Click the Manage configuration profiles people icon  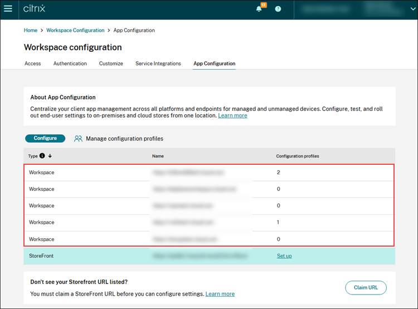tap(79, 139)
